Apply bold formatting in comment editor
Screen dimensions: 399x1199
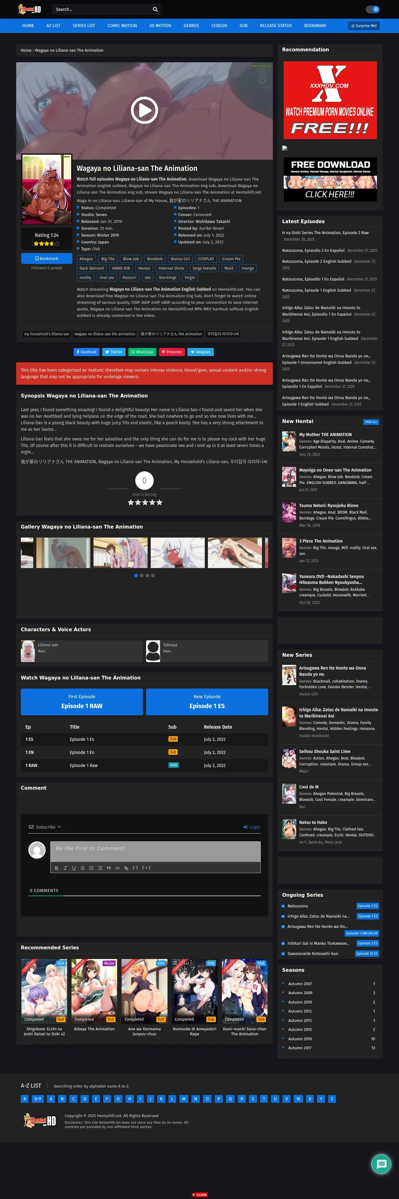point(57,868)
